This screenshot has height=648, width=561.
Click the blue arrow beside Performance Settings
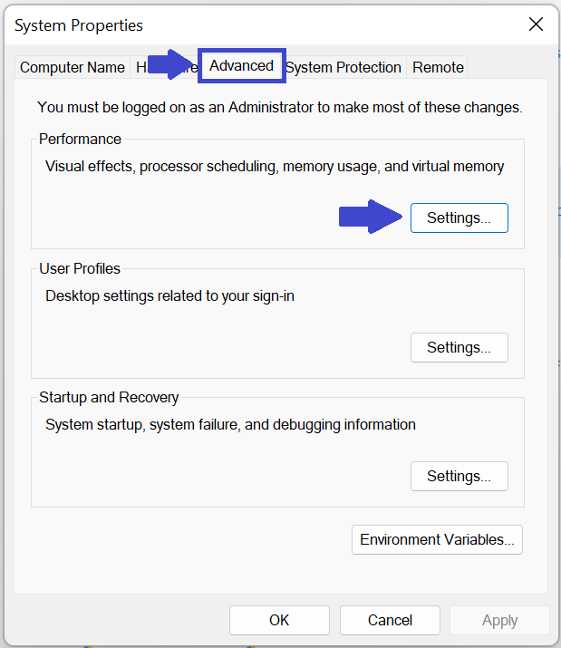(x=370, y=218)
